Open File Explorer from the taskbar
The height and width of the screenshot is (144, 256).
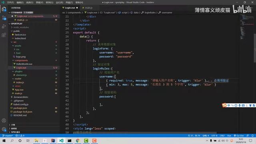(x=36, y=140)
